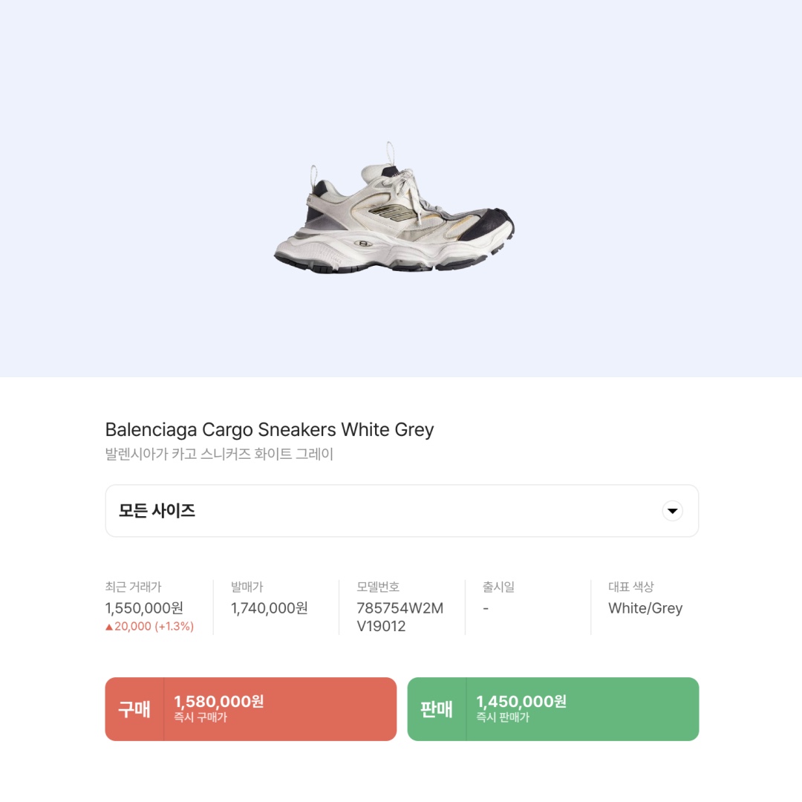
Task: Click the 1,580,000원 instant buy price
Action: [219, 701]
